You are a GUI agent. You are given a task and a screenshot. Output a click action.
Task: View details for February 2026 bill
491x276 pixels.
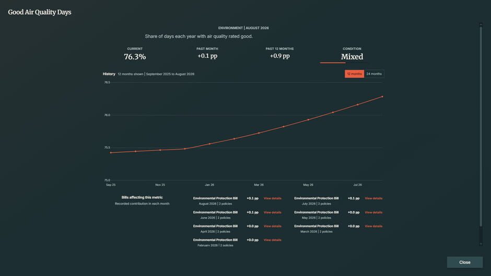pos(273,240)
